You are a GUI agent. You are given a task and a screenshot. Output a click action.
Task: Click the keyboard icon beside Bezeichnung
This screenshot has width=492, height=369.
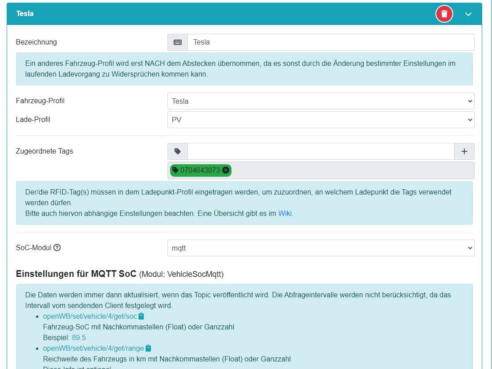178,42
